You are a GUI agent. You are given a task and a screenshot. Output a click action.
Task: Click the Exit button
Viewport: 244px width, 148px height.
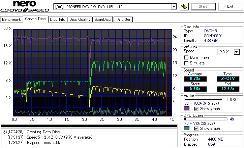coord(230,6)
